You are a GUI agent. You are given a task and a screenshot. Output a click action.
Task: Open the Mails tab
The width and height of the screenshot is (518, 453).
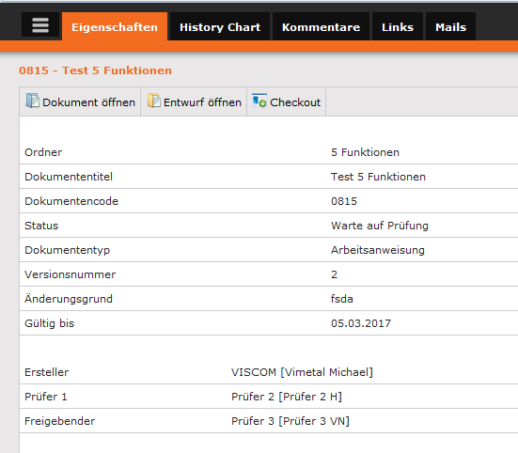(450, 26)
